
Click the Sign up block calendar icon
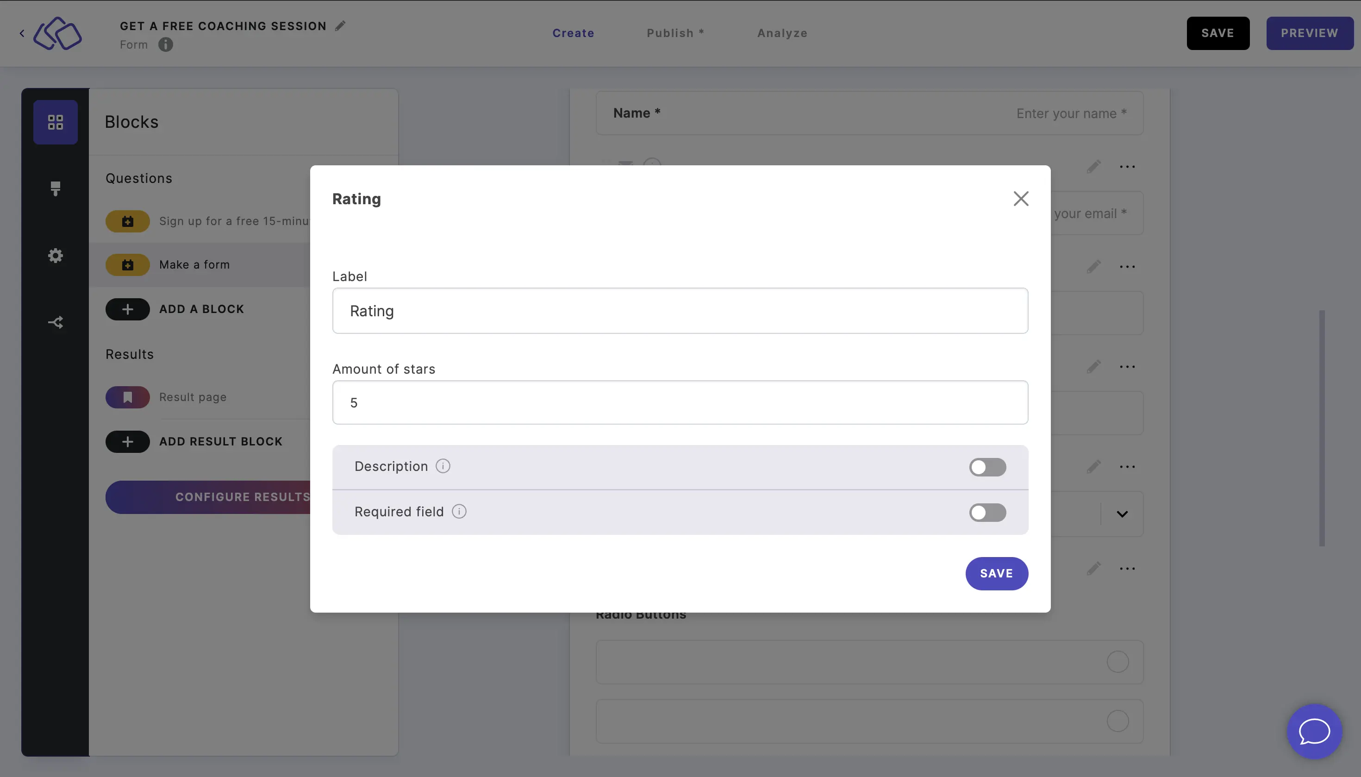click(127, 221)
